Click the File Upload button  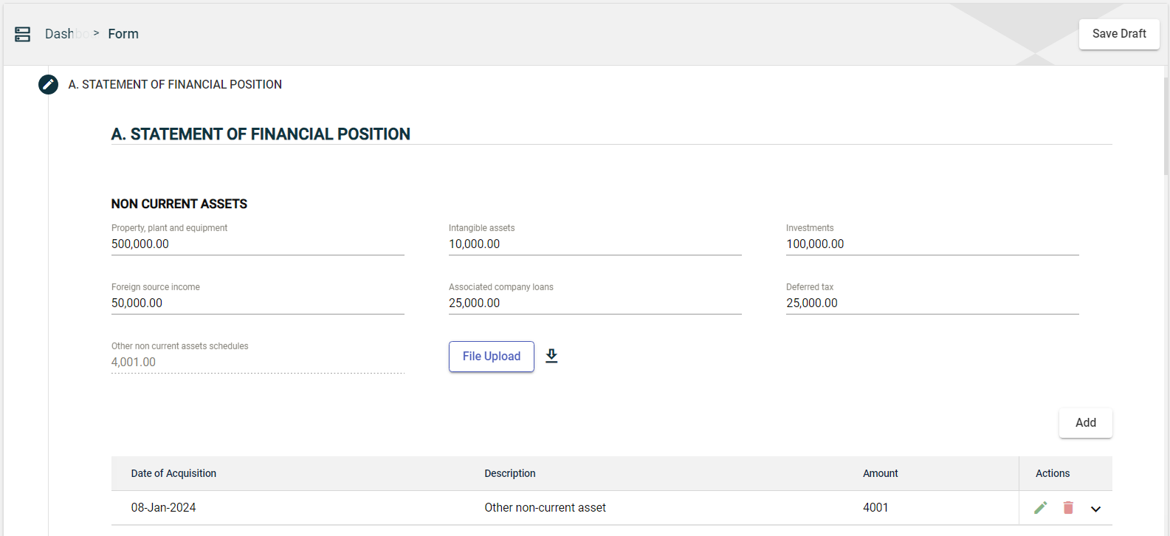(491, 356)
